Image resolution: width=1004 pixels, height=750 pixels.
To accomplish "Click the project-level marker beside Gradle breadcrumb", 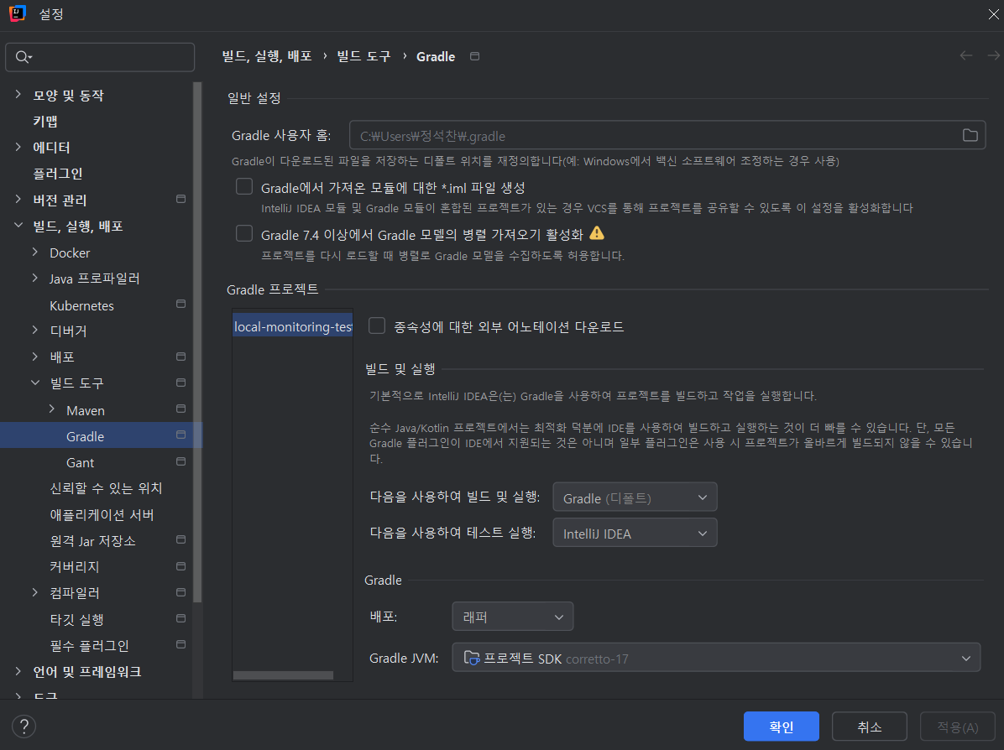I will point(474,56).
